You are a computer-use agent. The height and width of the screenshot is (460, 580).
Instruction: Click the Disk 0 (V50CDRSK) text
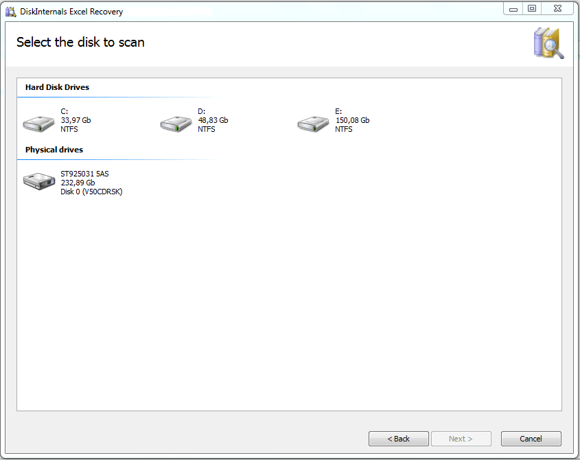tap(91, 192)
